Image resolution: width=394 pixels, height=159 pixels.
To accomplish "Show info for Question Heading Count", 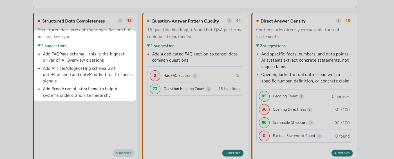I will tap(209, 89).
